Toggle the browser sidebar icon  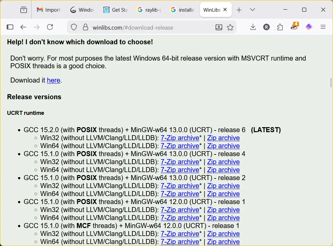[10, 27]
